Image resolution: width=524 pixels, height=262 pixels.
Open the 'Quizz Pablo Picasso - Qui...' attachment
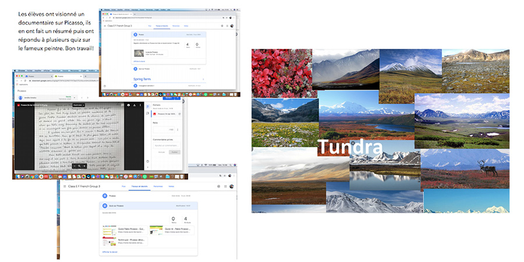pyautogui.click(x=125, y=230)
